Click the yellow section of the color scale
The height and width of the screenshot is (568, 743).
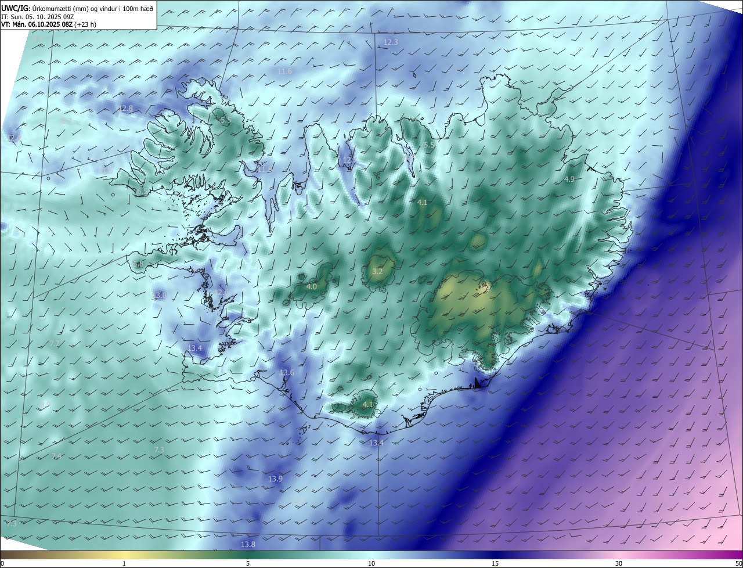tap(124, 555)
